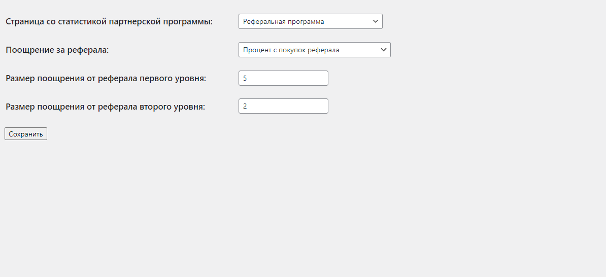Place cursor in the first-level reward size box
This screenshot has width=606, height=277.
283,78
